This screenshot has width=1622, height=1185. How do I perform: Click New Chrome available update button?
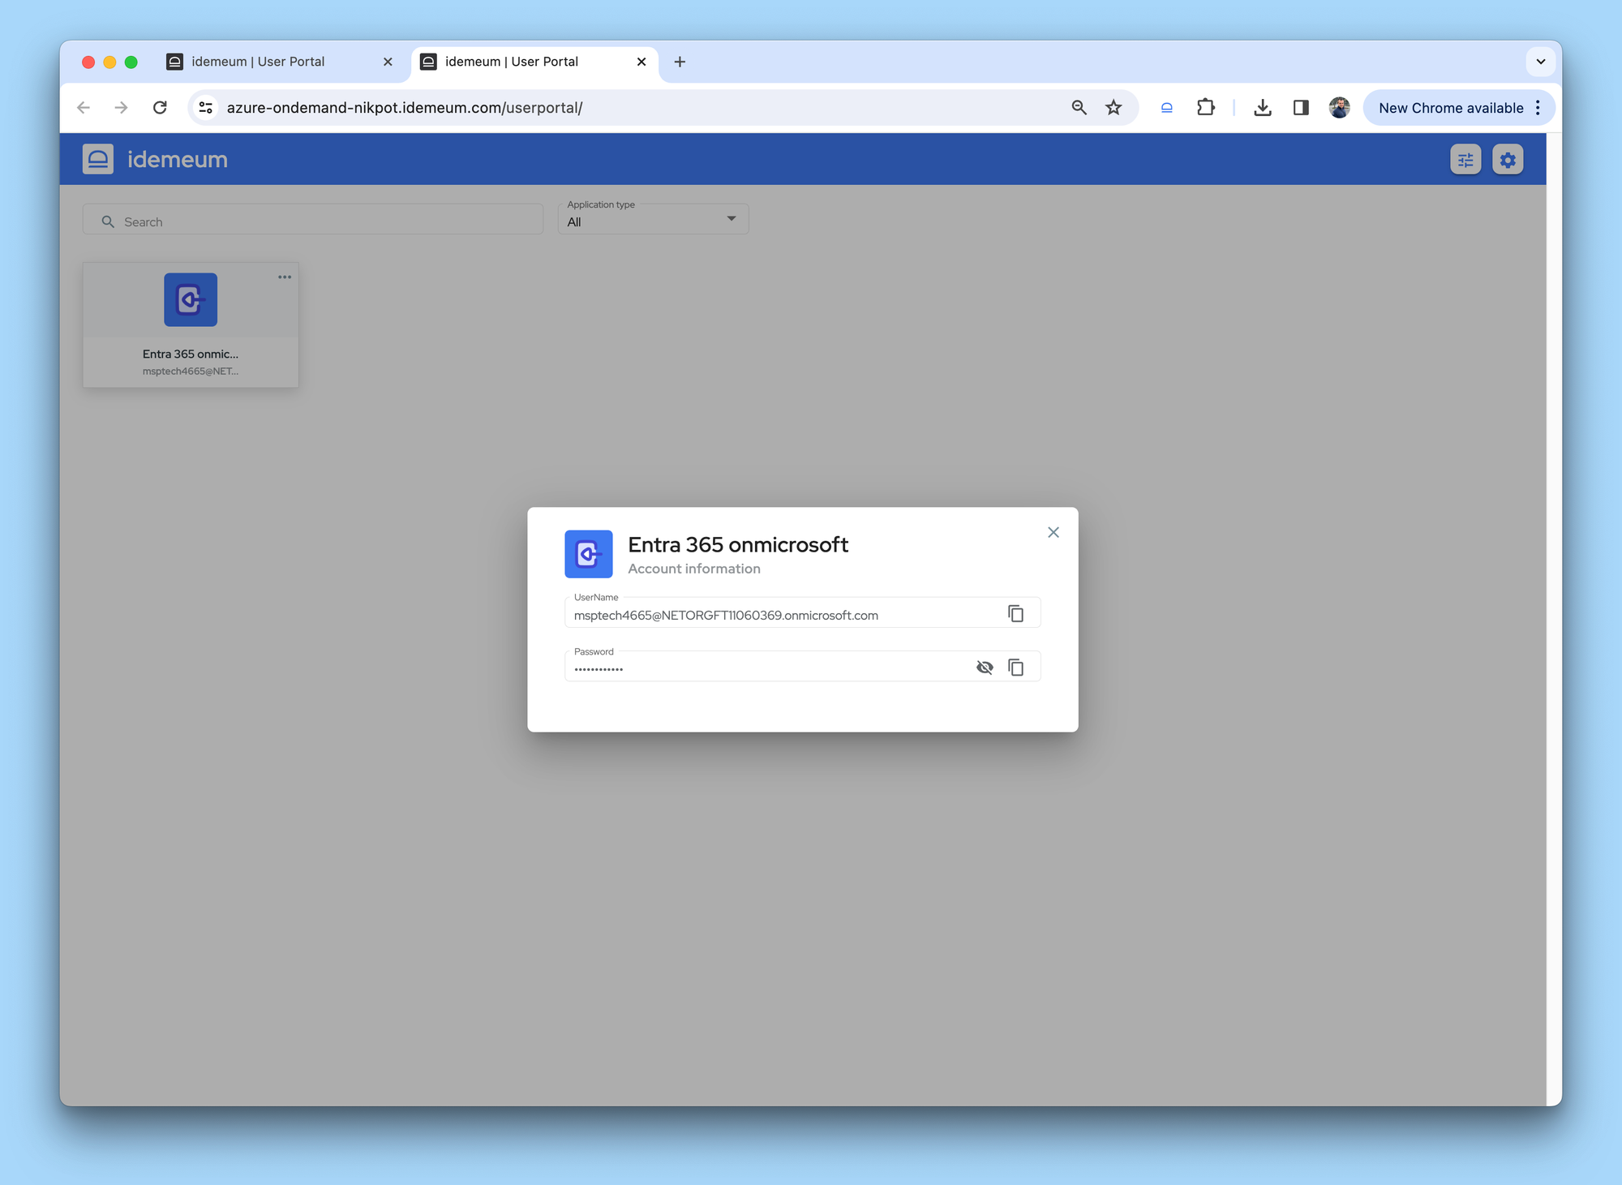pos(1450,108)
